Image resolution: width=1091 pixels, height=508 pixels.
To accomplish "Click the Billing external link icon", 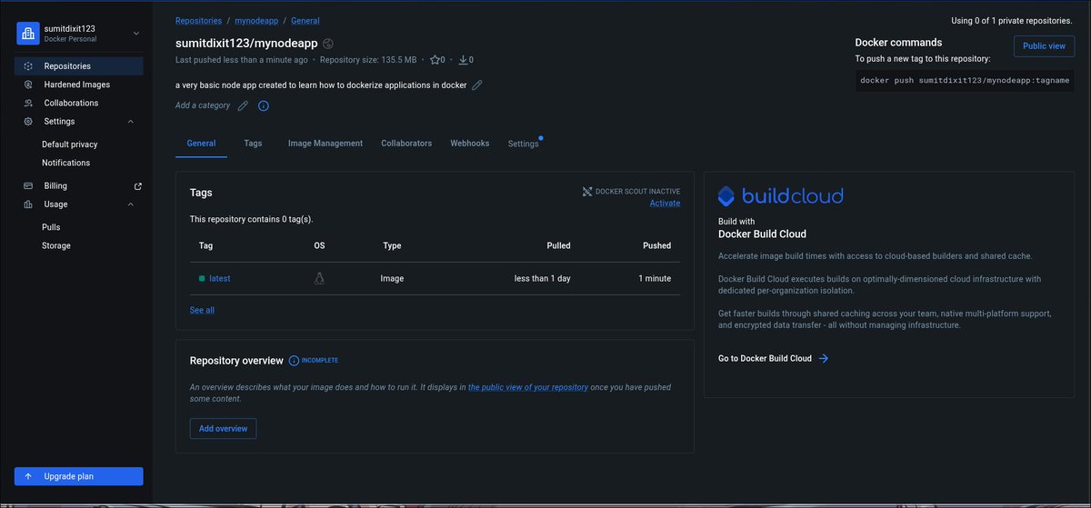I will 138,185.
